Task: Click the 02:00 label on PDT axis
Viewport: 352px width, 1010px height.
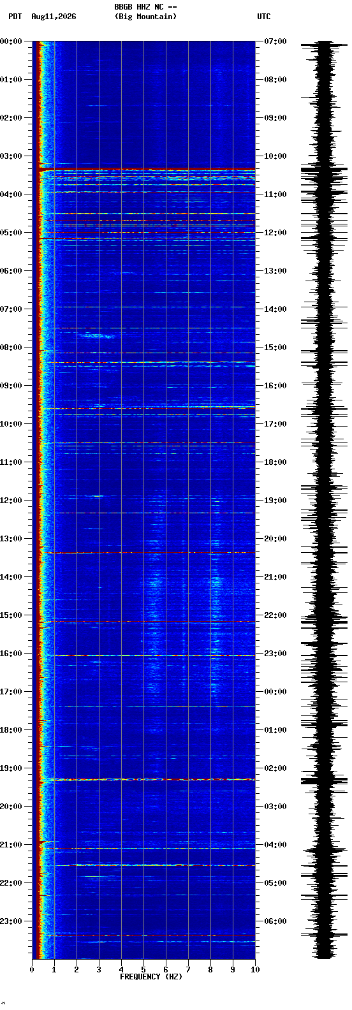Action: coord(11,118)
